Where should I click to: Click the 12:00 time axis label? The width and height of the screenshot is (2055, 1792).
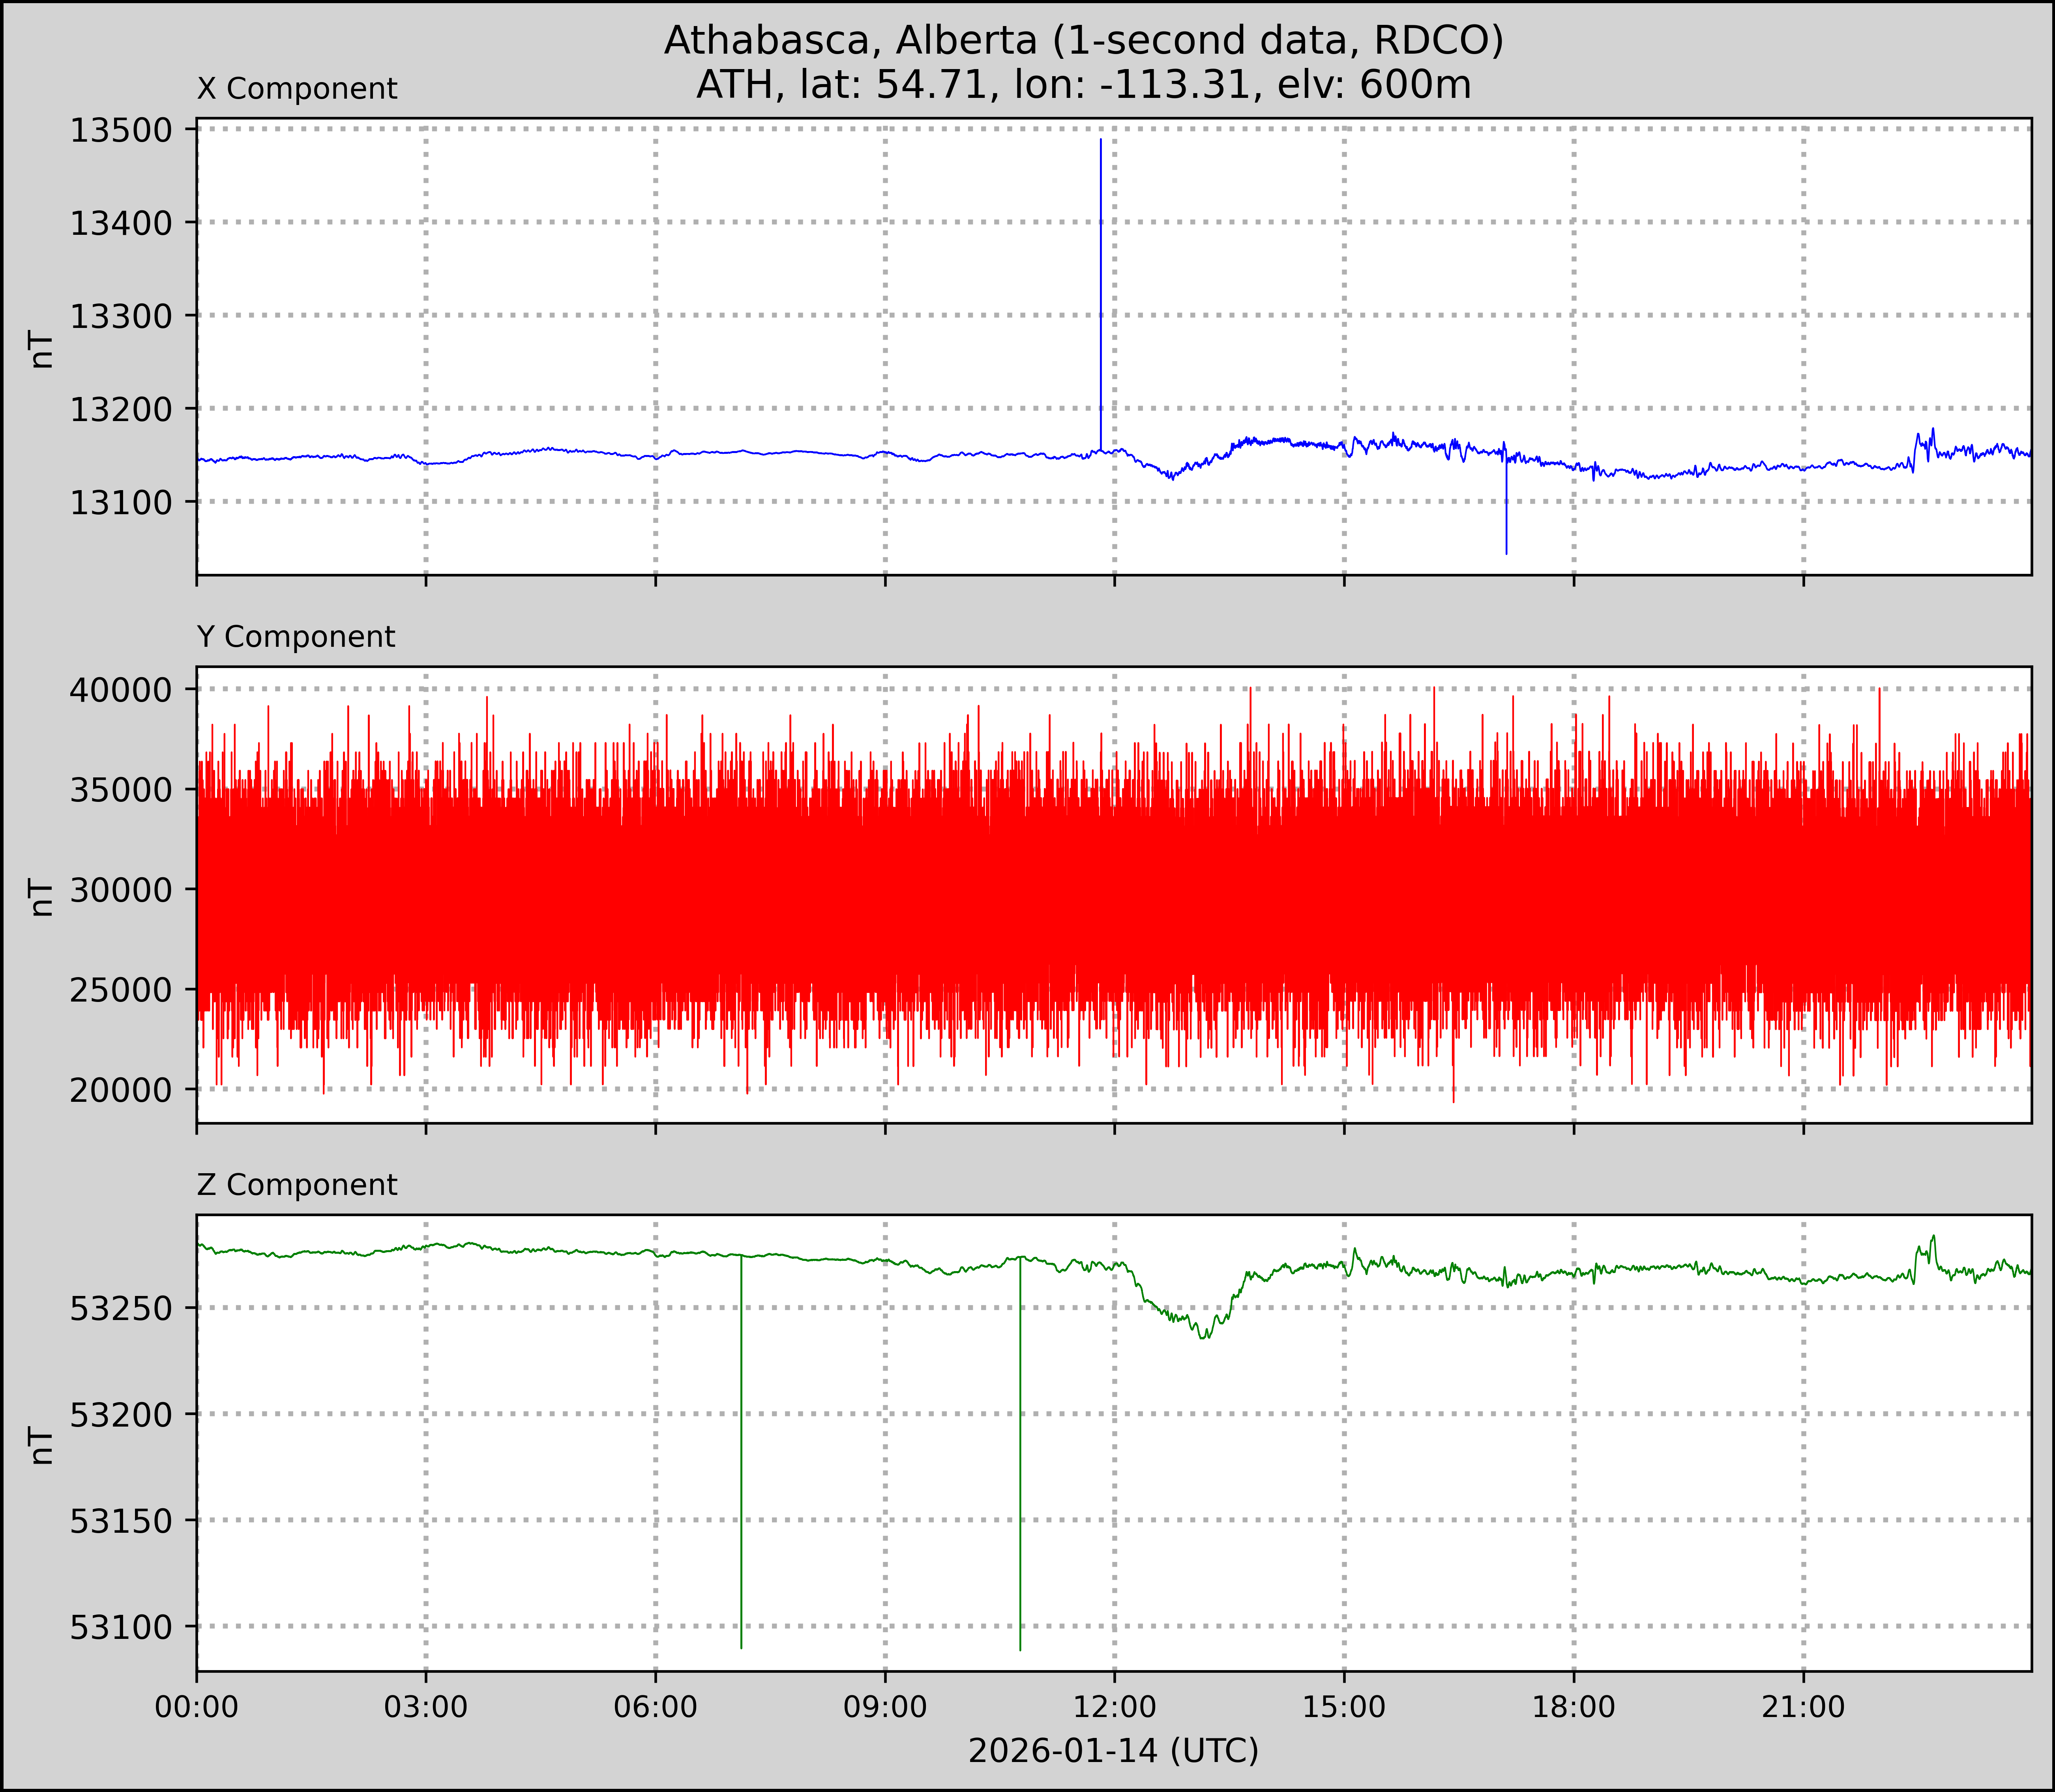tap(1114, 1706)
